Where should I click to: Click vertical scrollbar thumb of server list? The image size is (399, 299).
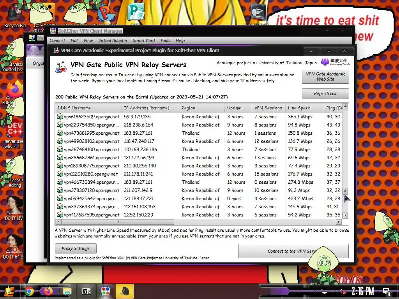(345, 191)
